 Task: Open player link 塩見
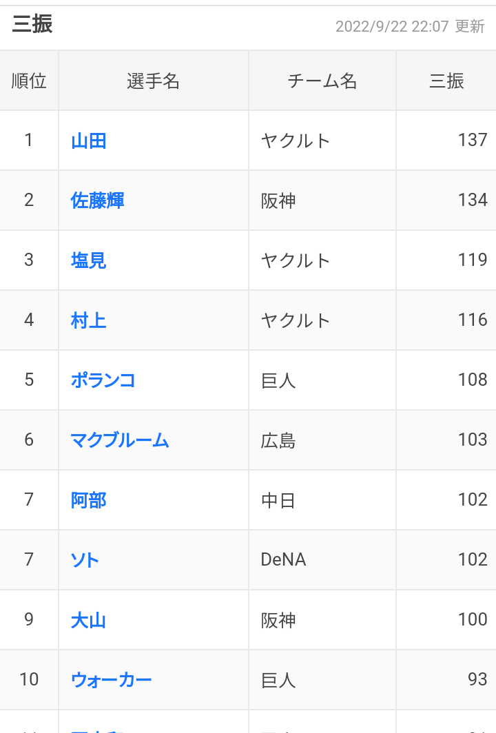point(88,260)
